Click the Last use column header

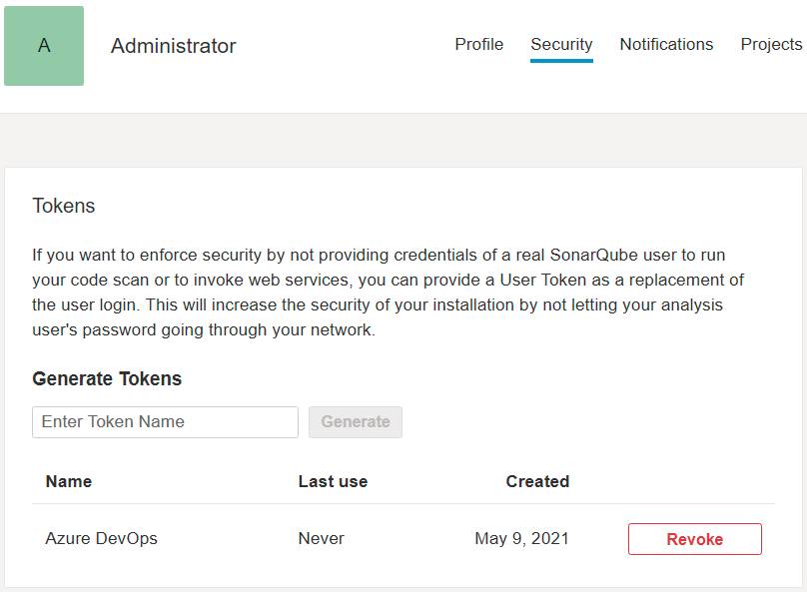coord(333,481)
